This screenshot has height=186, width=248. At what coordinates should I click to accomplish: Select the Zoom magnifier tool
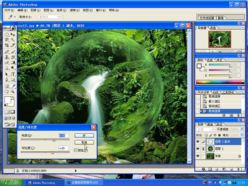[x=13, y=92]
